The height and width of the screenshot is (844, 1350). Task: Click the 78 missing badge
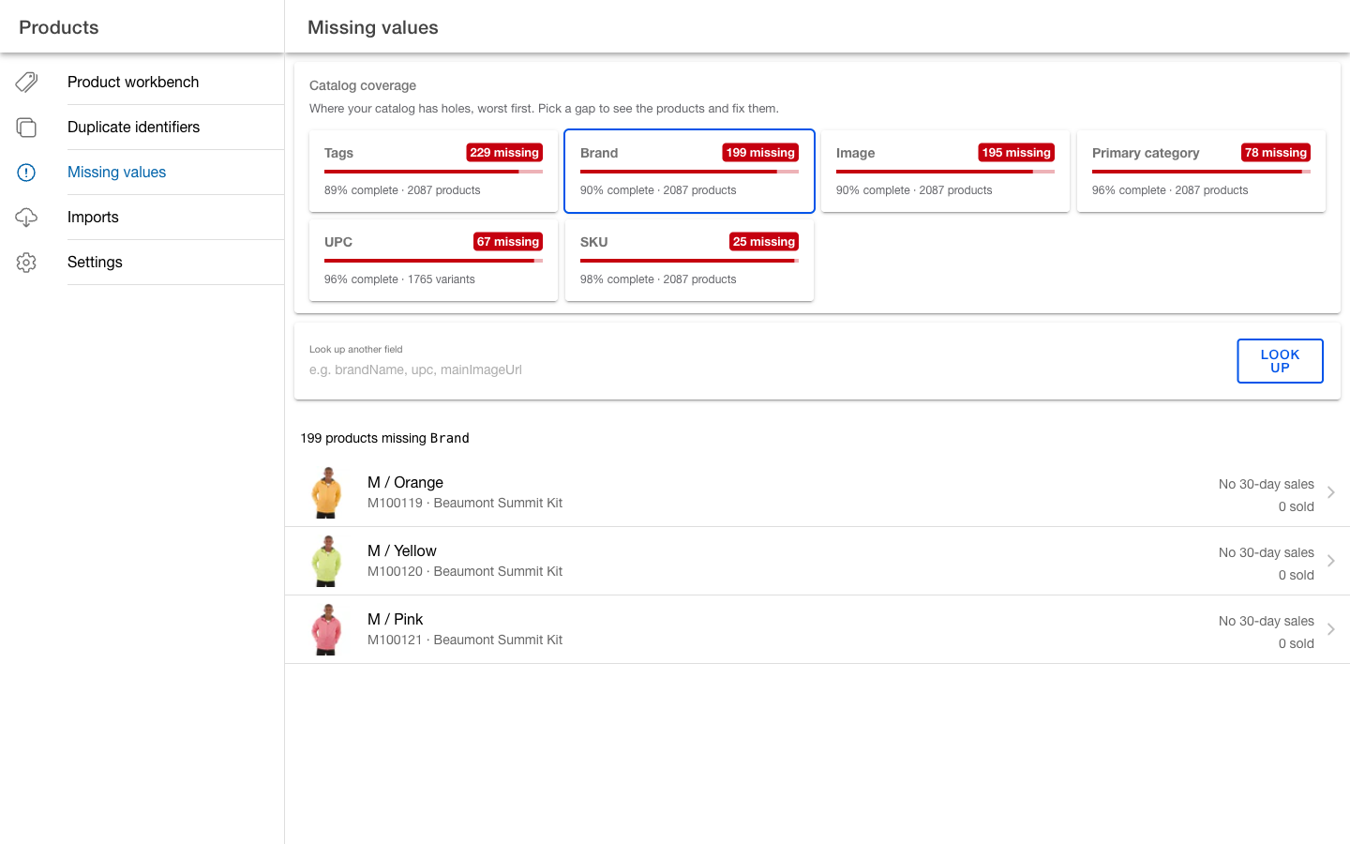pyautogui.click(x=1276, y=153)
